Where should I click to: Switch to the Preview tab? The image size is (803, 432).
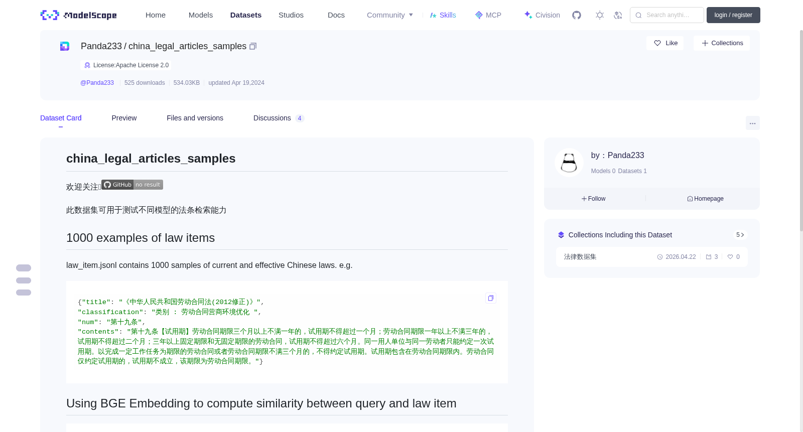point(124,118)
